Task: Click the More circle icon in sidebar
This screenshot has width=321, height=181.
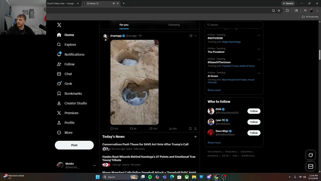Action: point(59,132)
